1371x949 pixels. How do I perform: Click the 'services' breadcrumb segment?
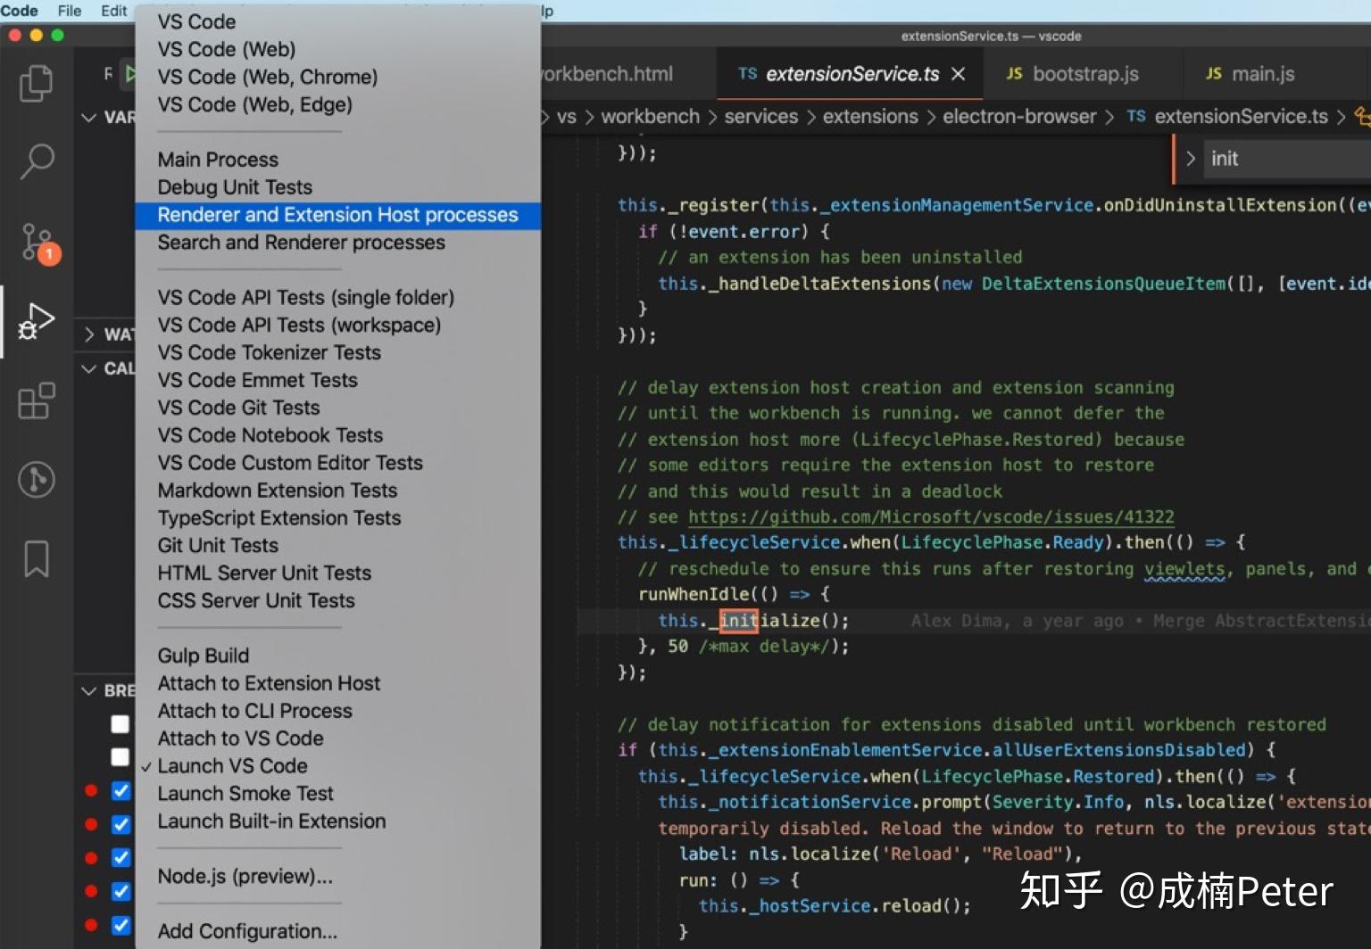[761, 117]
